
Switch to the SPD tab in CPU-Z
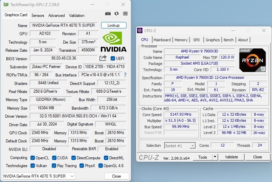click(196, 40)
